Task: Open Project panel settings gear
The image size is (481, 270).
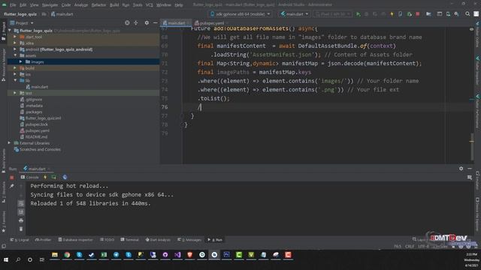Action: pos(147,23)
